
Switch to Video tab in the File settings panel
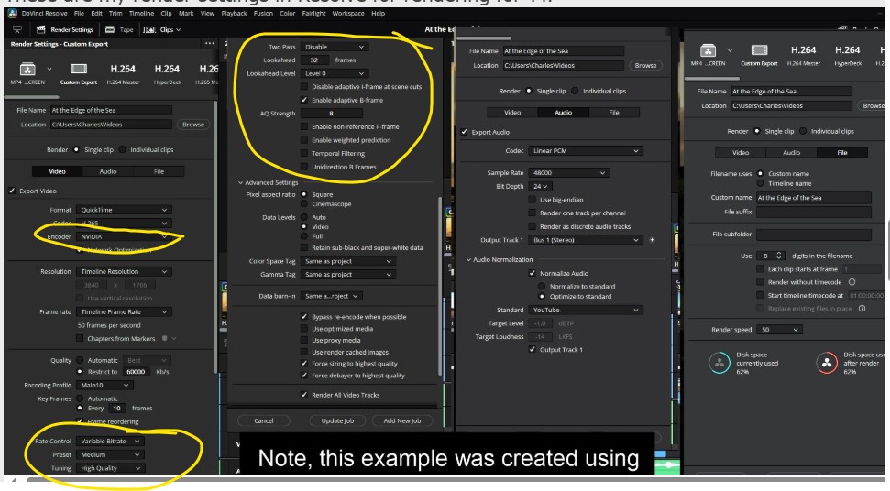point(741,152)
